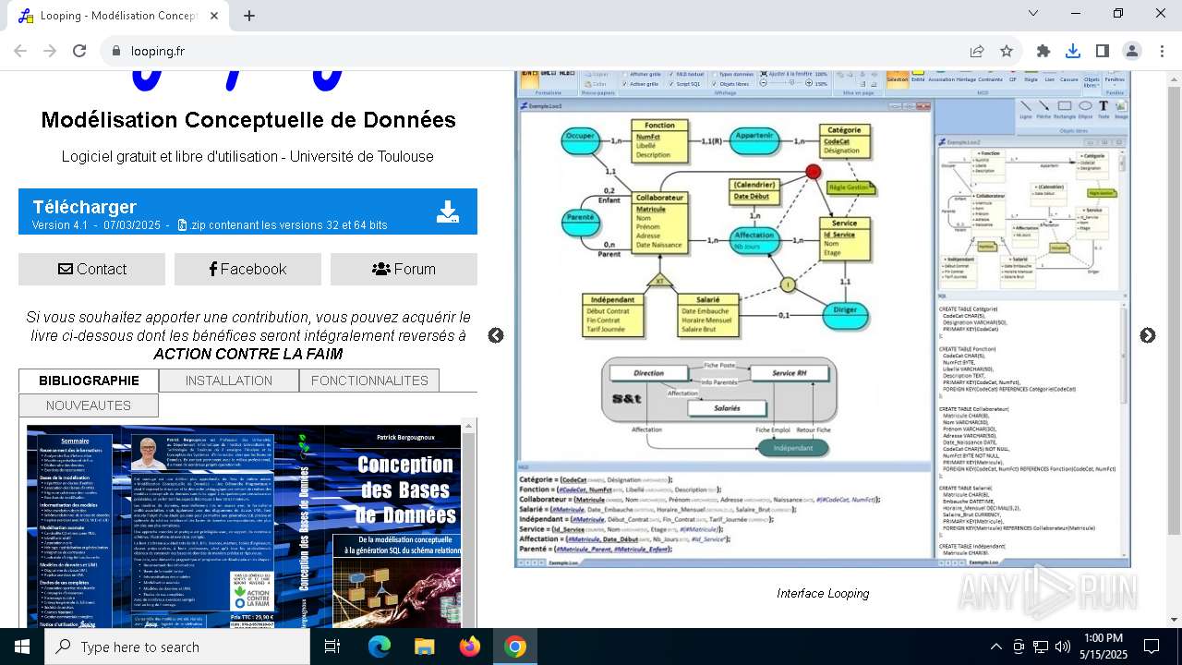The height and width of the screenshot is (665, 1182).
Task: Switch to the BIBLIOGRAPHIE tab
Action: tap(89, 381)
